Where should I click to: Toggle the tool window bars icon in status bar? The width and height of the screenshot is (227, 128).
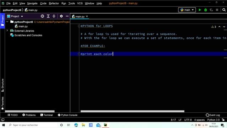click(x=3, y=120)
